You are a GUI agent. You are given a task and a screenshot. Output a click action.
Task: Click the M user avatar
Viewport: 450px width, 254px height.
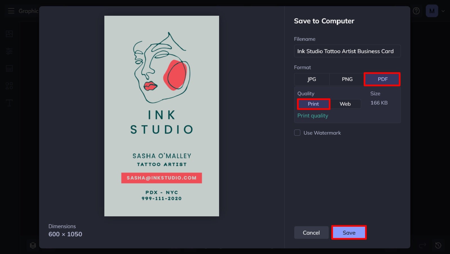432,11
